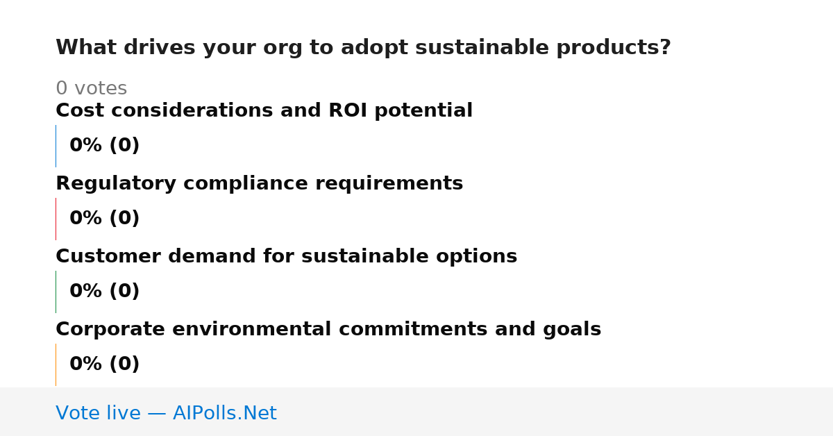Viewport: 833px width, 436px height.
Task: Click the 0 votes counter text
Action: tap(91, 89)
